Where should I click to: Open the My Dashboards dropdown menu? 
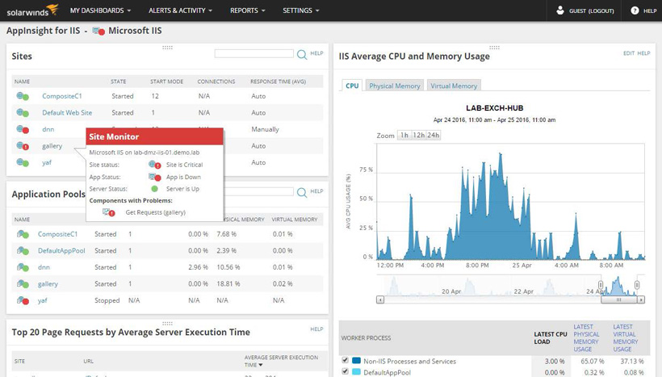101,10
